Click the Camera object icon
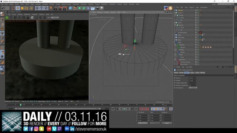The height and width of the screenshot is (133, 237). tap(97, 8)
